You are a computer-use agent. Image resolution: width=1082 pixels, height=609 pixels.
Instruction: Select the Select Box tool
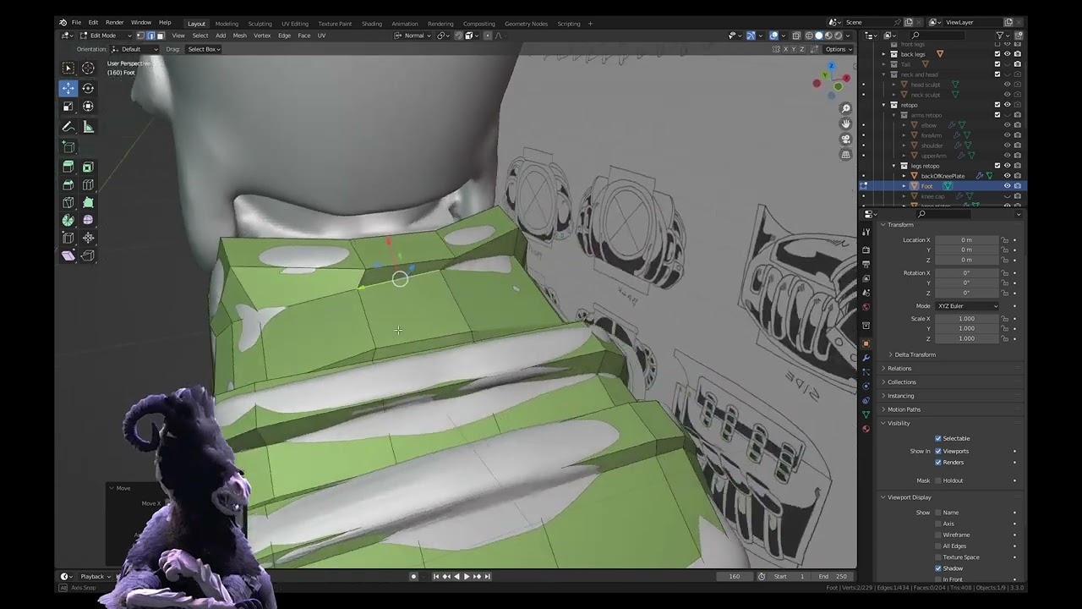[68, 68]
